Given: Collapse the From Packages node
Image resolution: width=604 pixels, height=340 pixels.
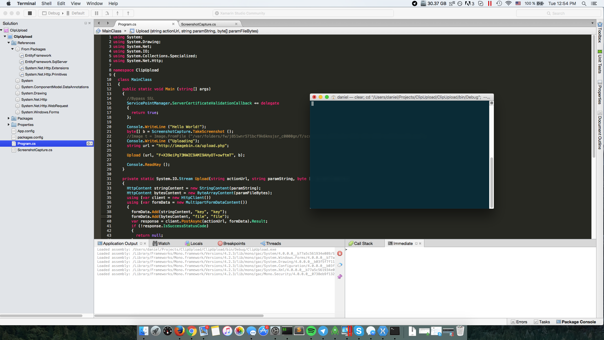Looking at the screenshot, I should (12, 49).
